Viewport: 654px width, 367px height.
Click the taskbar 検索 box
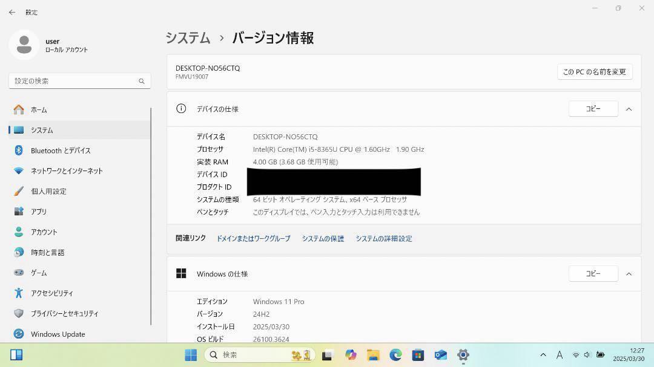click(259, 355)
